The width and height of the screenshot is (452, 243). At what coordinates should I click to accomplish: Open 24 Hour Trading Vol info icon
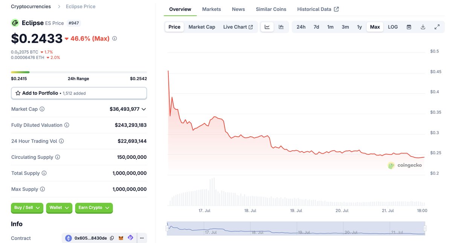tap(61, 141)
